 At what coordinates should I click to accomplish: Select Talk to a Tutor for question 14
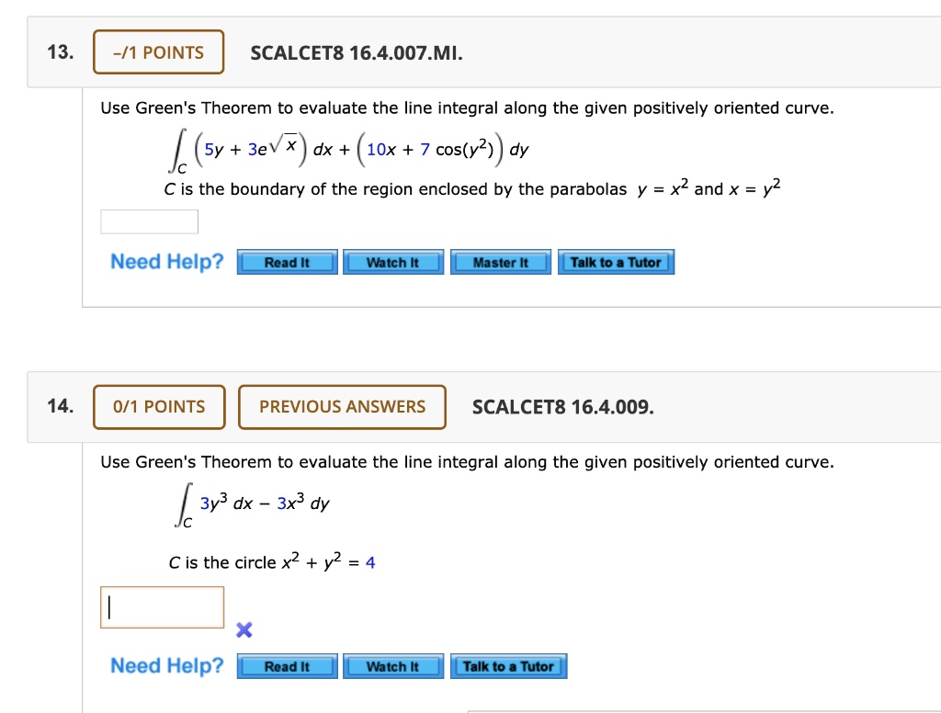[x=508, y=666]
